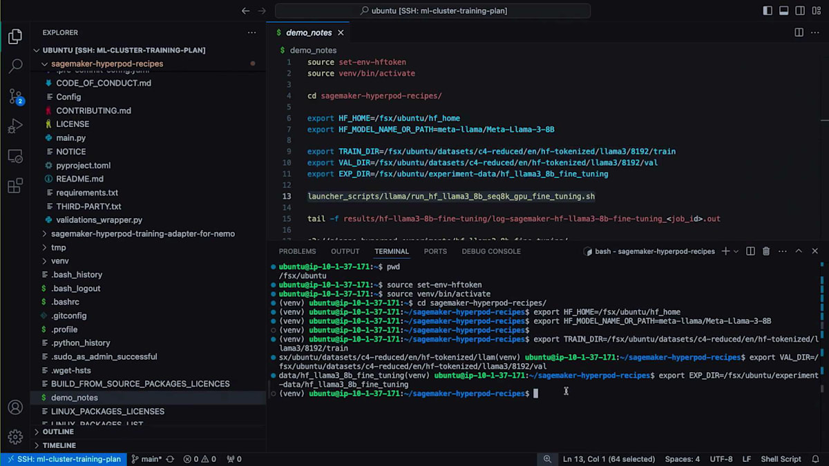Expand the OUTLINE section
Screen dimensions: 829x466
[x=58, y=431]
